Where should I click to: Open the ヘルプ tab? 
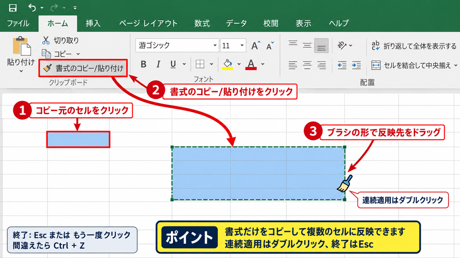click(339, 23)
